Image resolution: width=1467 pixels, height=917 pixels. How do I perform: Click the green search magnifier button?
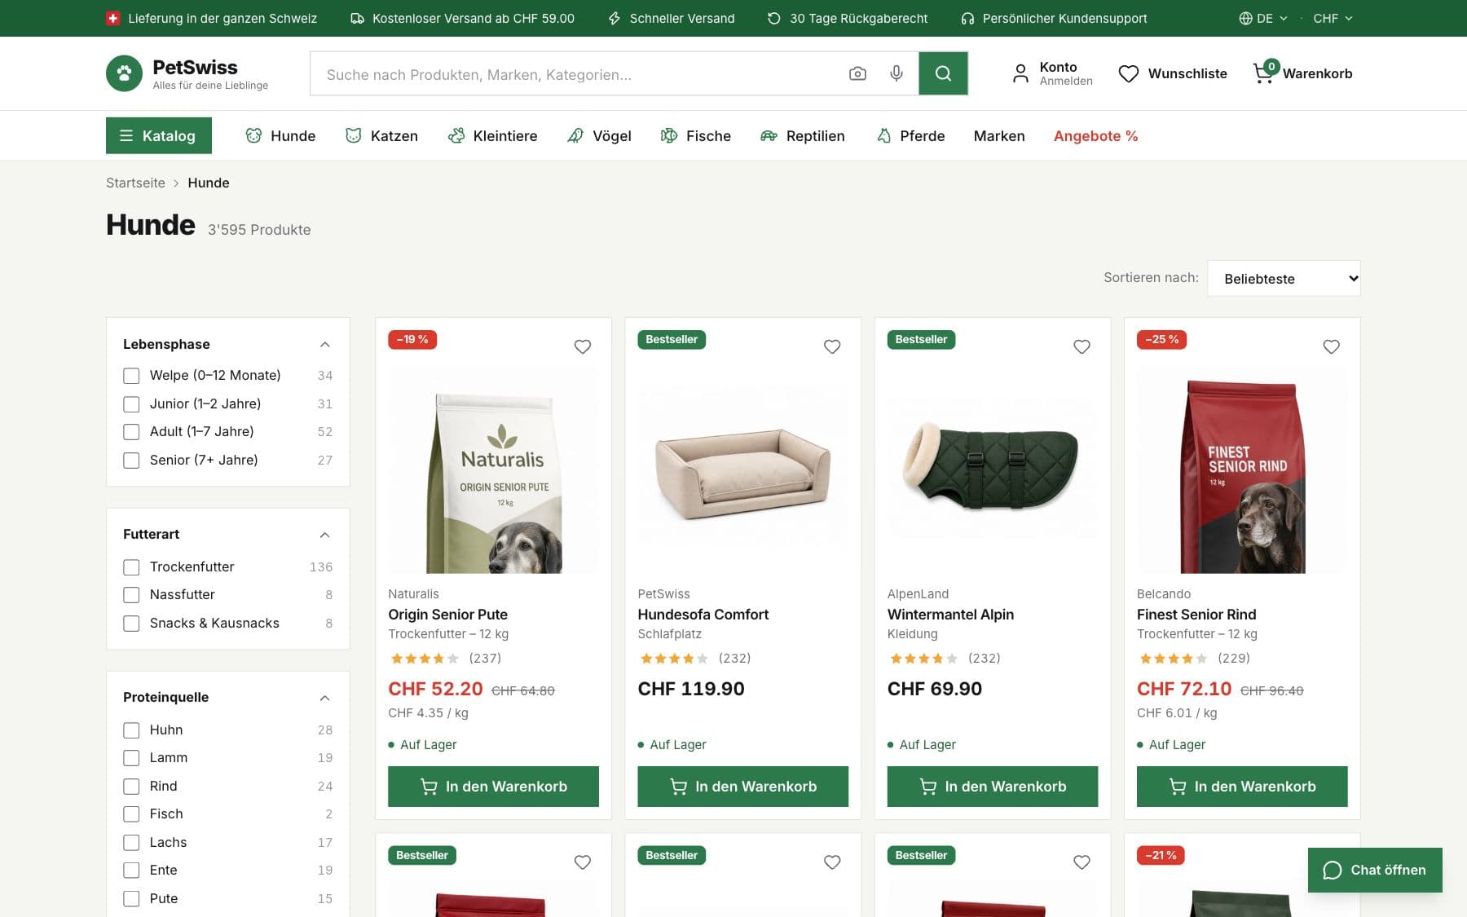coord(943,73)
